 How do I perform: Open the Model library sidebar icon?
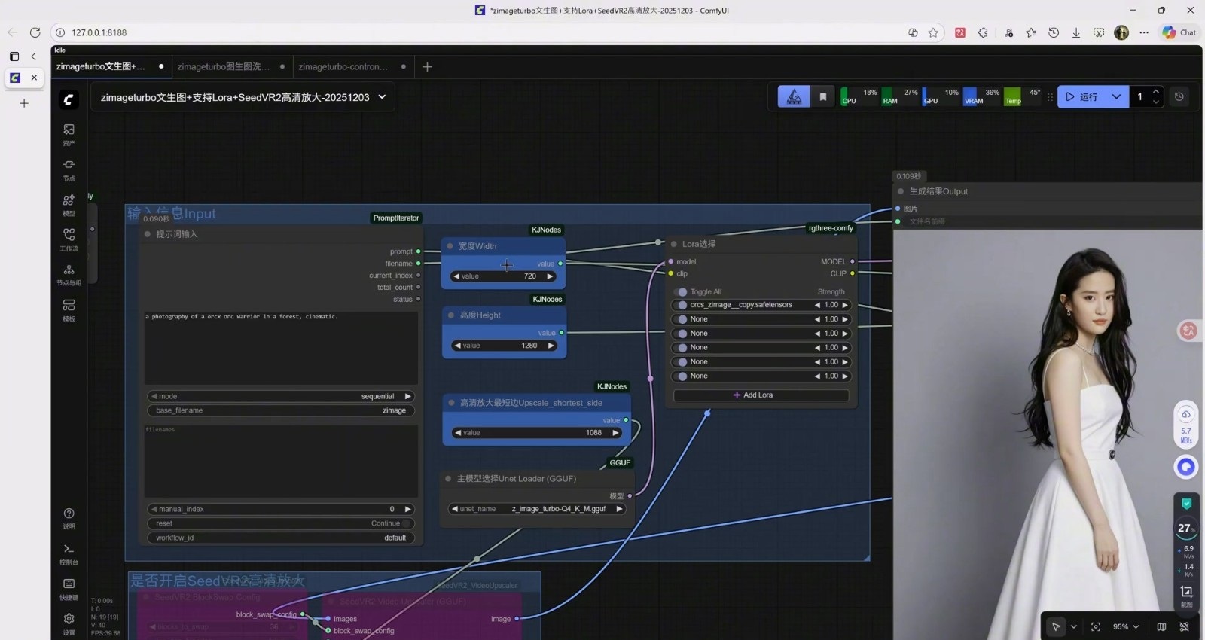click(x=69, y=203)
